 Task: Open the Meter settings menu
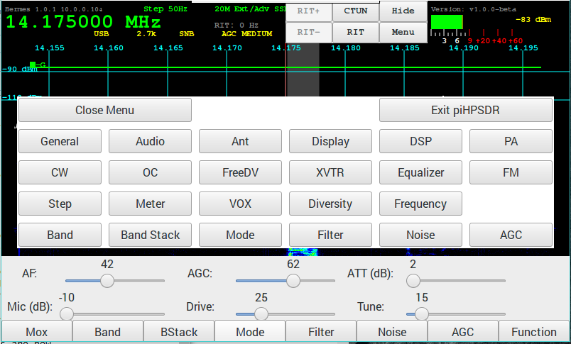pos(150,204)
